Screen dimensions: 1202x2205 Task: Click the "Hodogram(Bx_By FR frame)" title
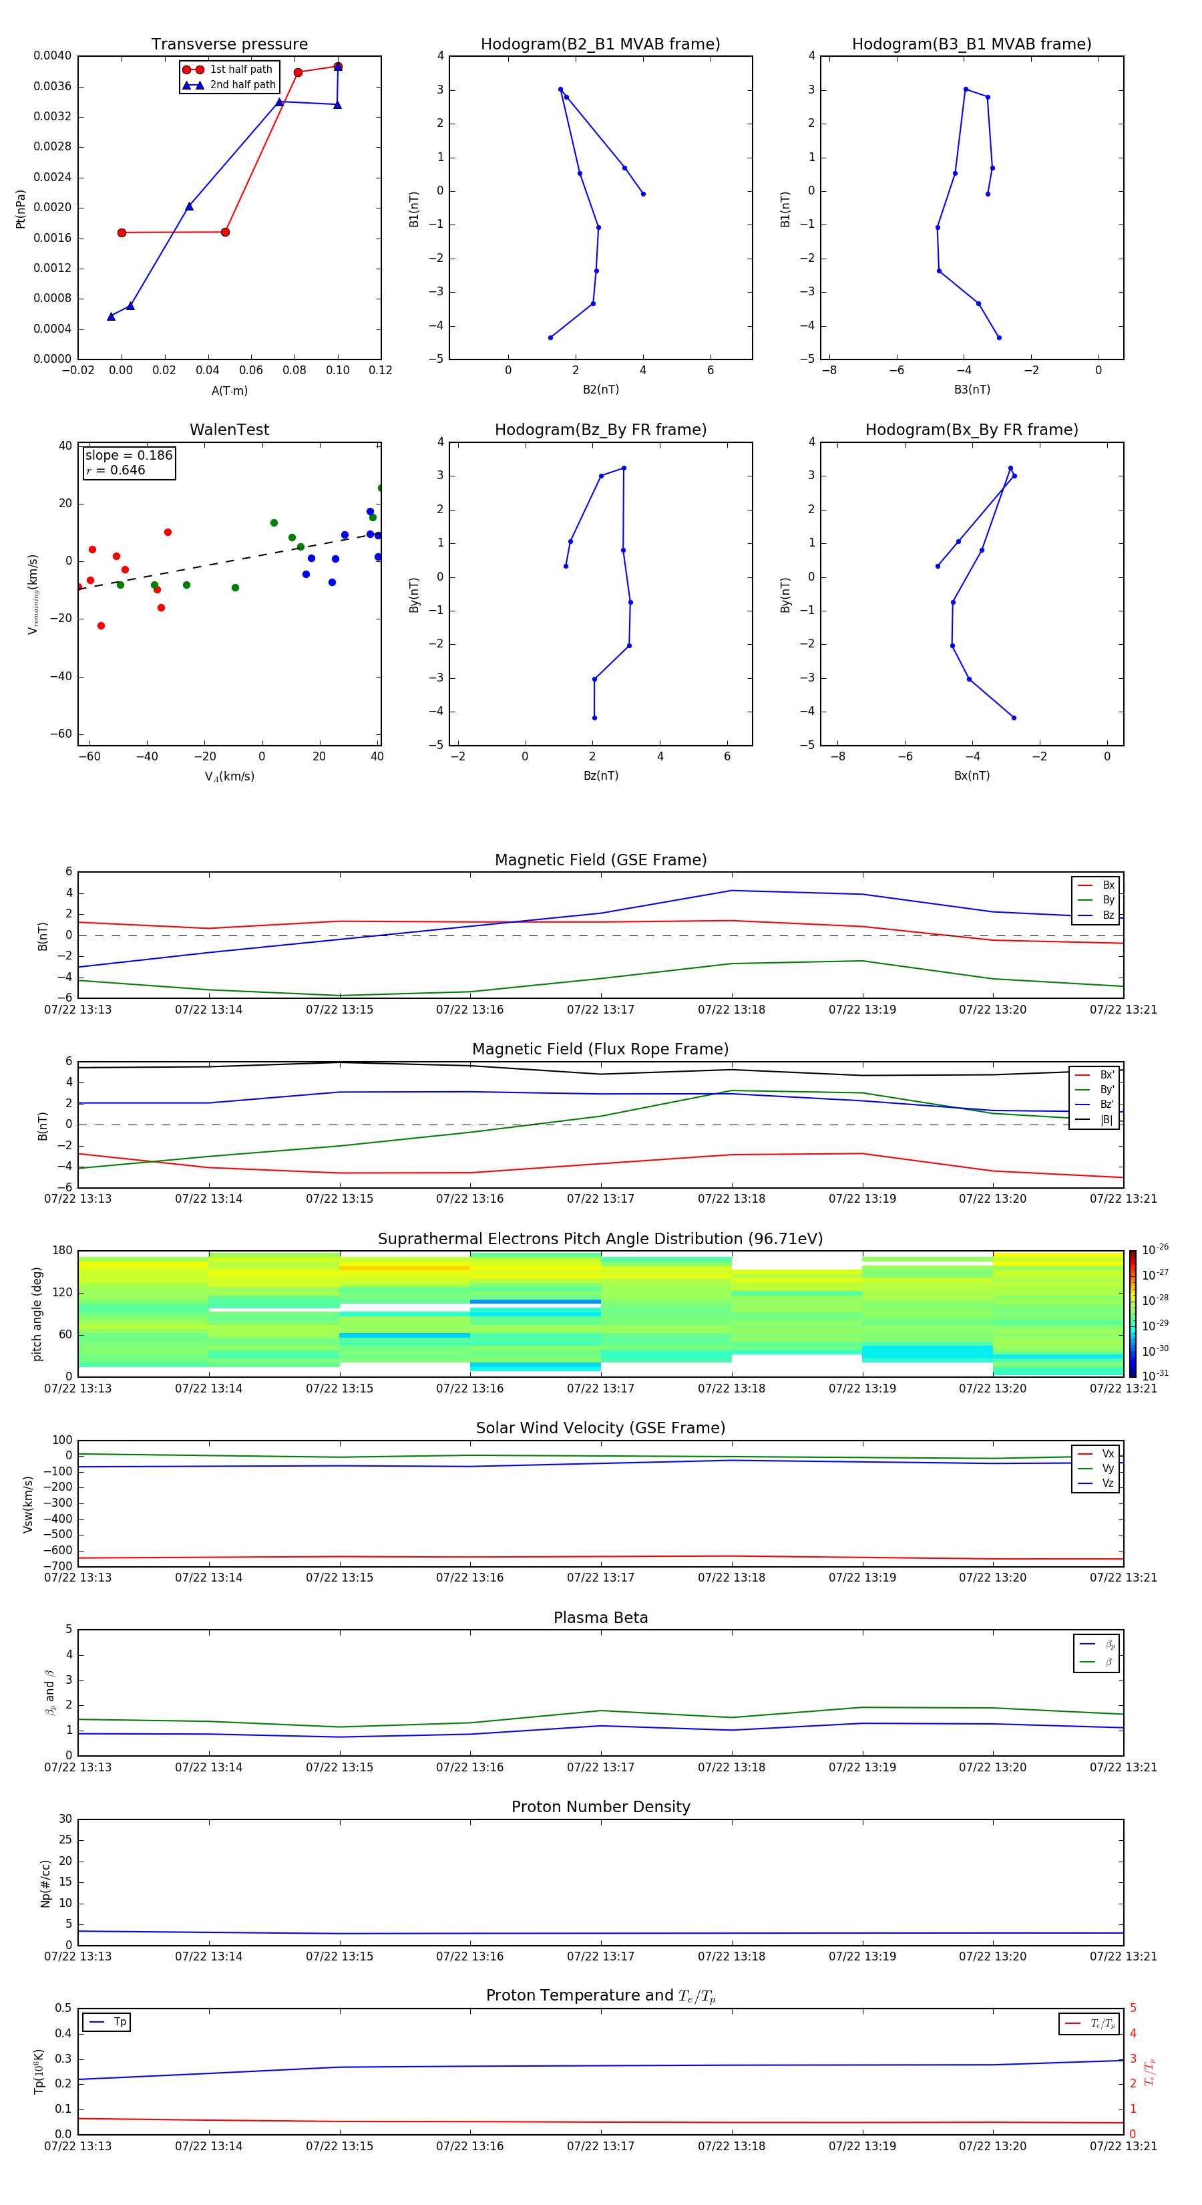(972, 430)
